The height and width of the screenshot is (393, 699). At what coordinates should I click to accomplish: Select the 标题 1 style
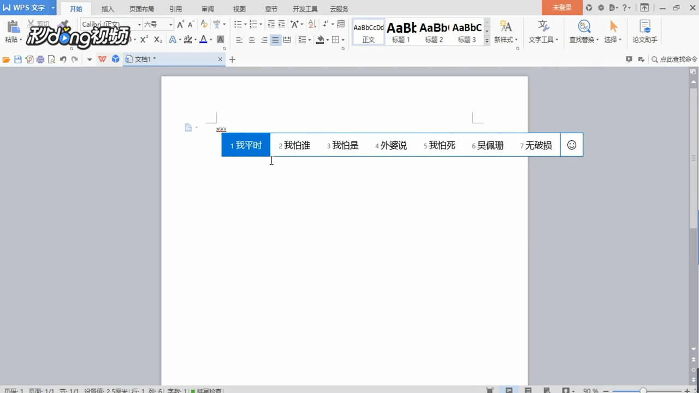point(400,32)
